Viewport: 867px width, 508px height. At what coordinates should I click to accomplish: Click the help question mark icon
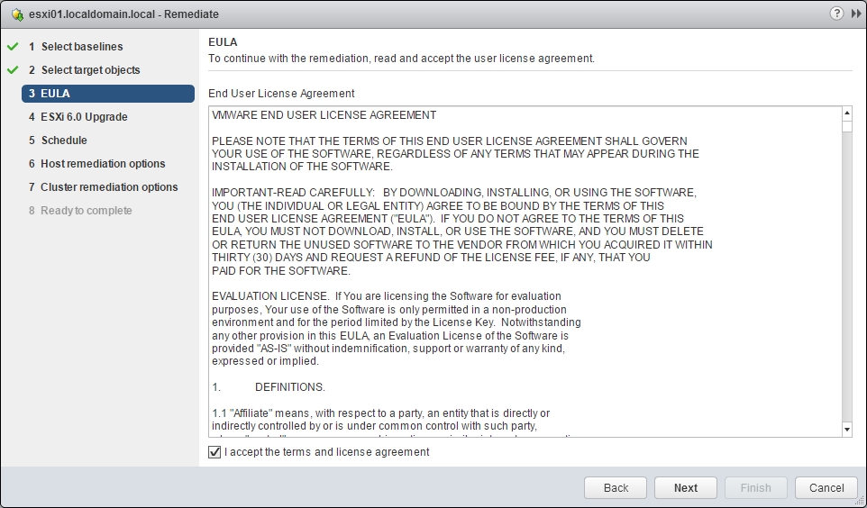[836, 14]
